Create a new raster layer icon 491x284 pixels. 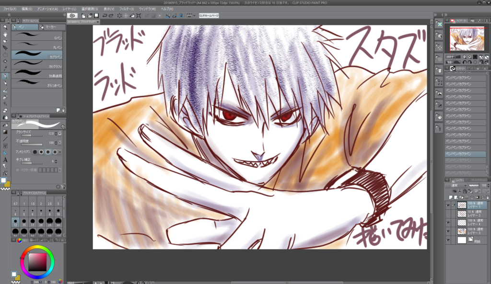[451, 197]
